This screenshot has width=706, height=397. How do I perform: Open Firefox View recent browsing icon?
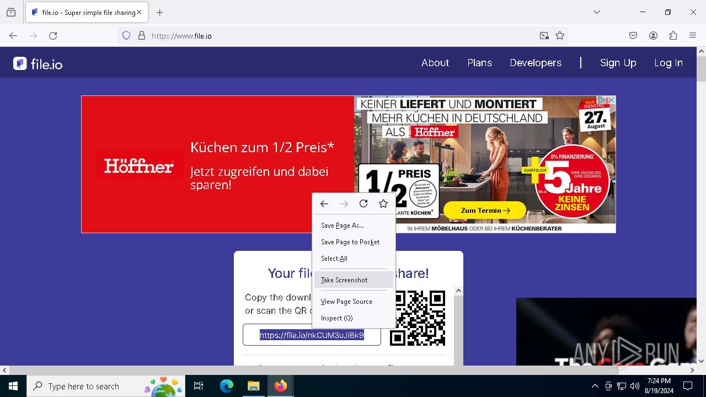tap(11, 12)
